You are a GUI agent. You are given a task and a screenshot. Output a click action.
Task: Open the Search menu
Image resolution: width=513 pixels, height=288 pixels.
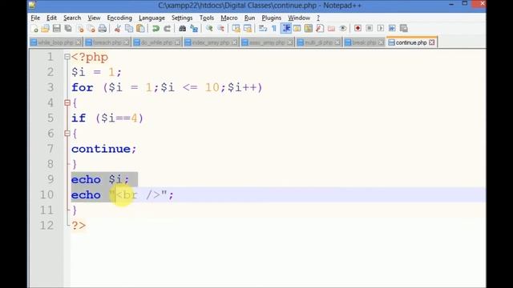point(72,18)
